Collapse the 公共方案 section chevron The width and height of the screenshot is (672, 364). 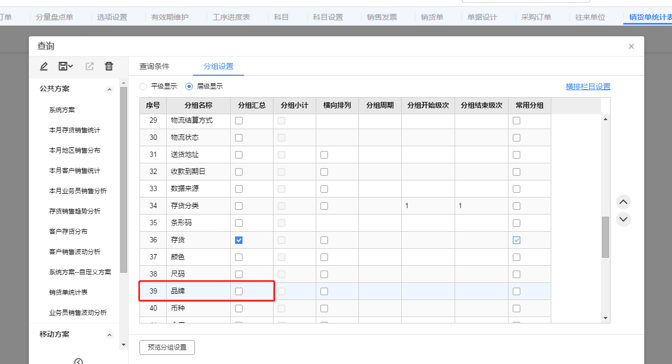(x=110, y=89)
